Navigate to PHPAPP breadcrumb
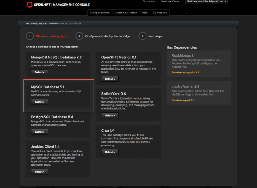The height and width of the screenshot is (188, 257). tap(53, 24)
